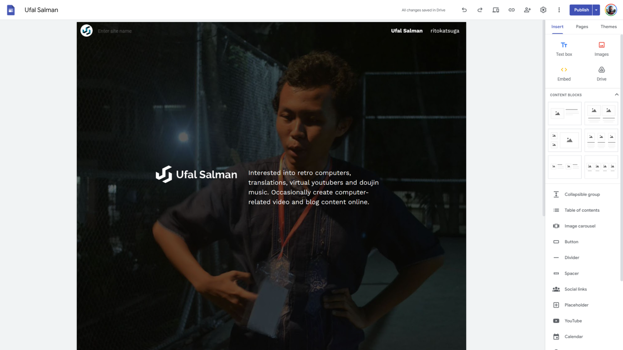Insert a Collapsible group
The image size is (623, 350).
click(583, 194)
